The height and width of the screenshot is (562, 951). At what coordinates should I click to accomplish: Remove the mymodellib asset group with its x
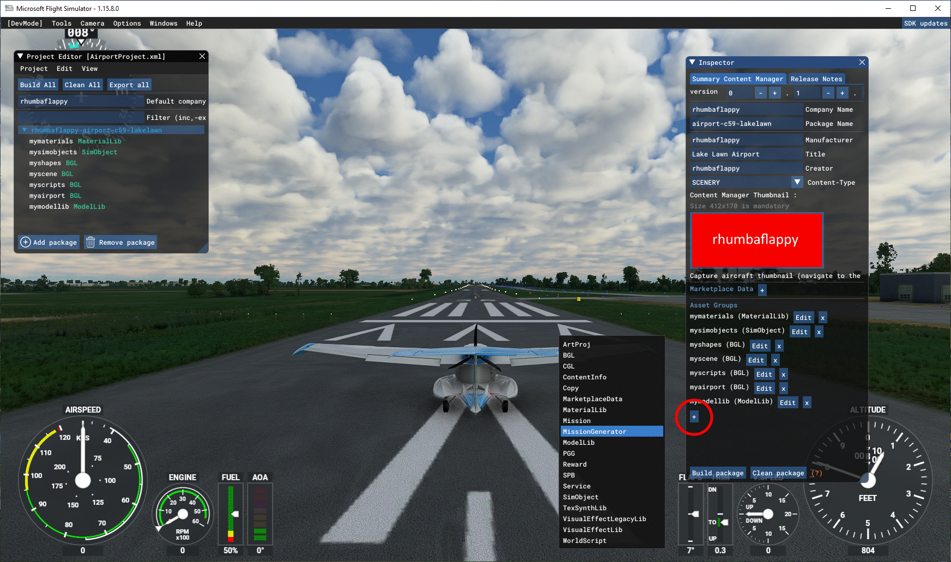pyautogui.click(x=807, y=402)
